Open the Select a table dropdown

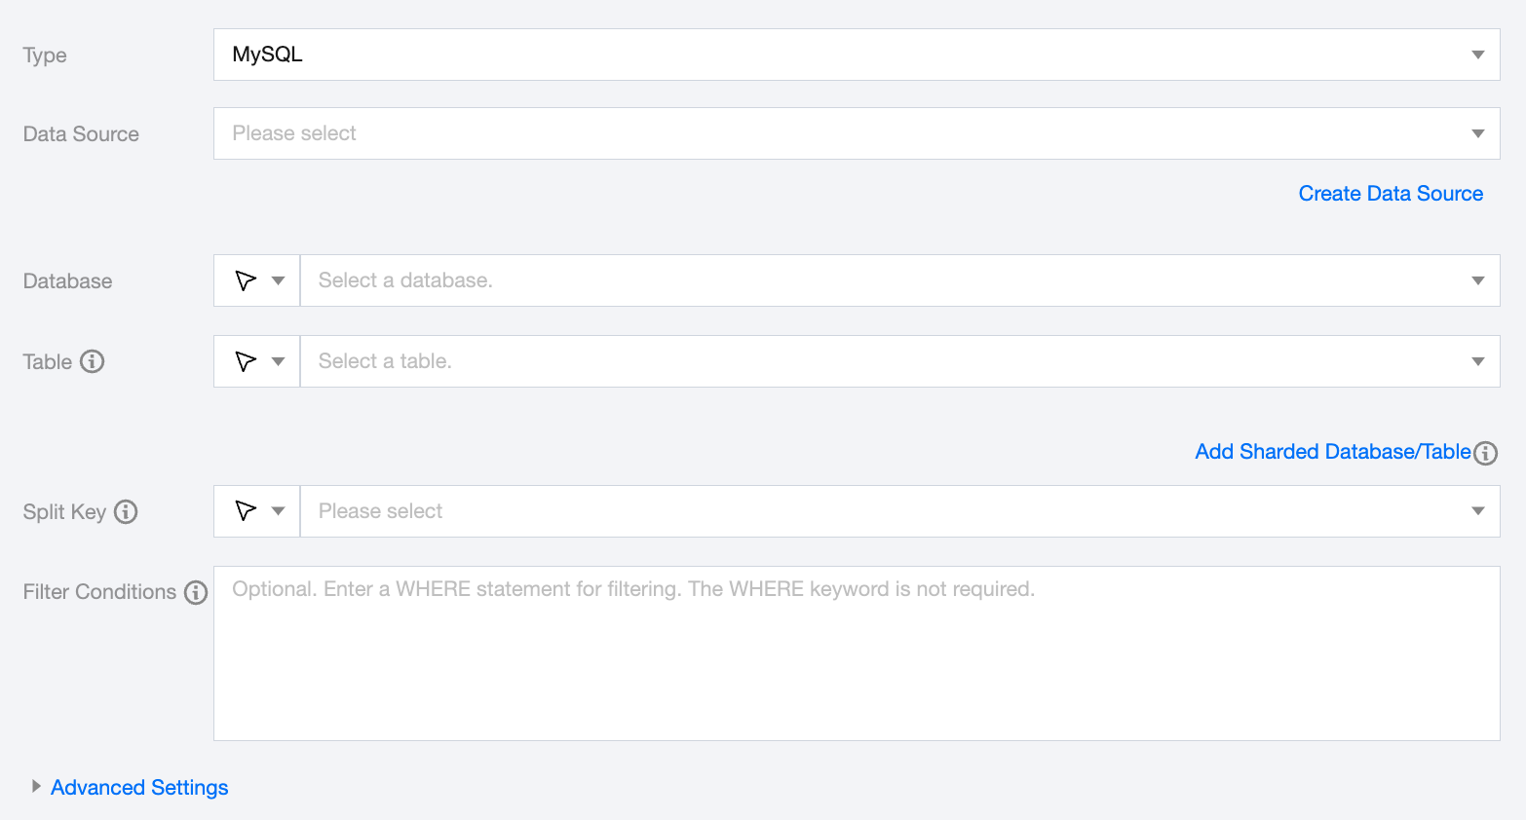(898, 361)
